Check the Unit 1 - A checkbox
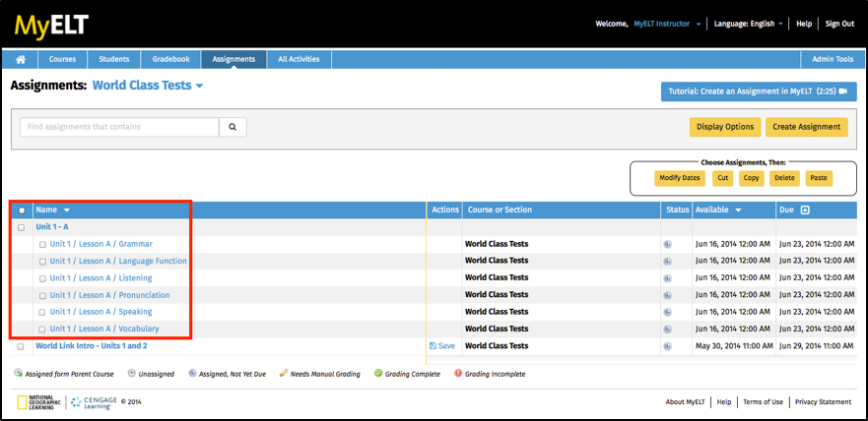The height and width of the screenshot is (421, 868). (22, 227)
